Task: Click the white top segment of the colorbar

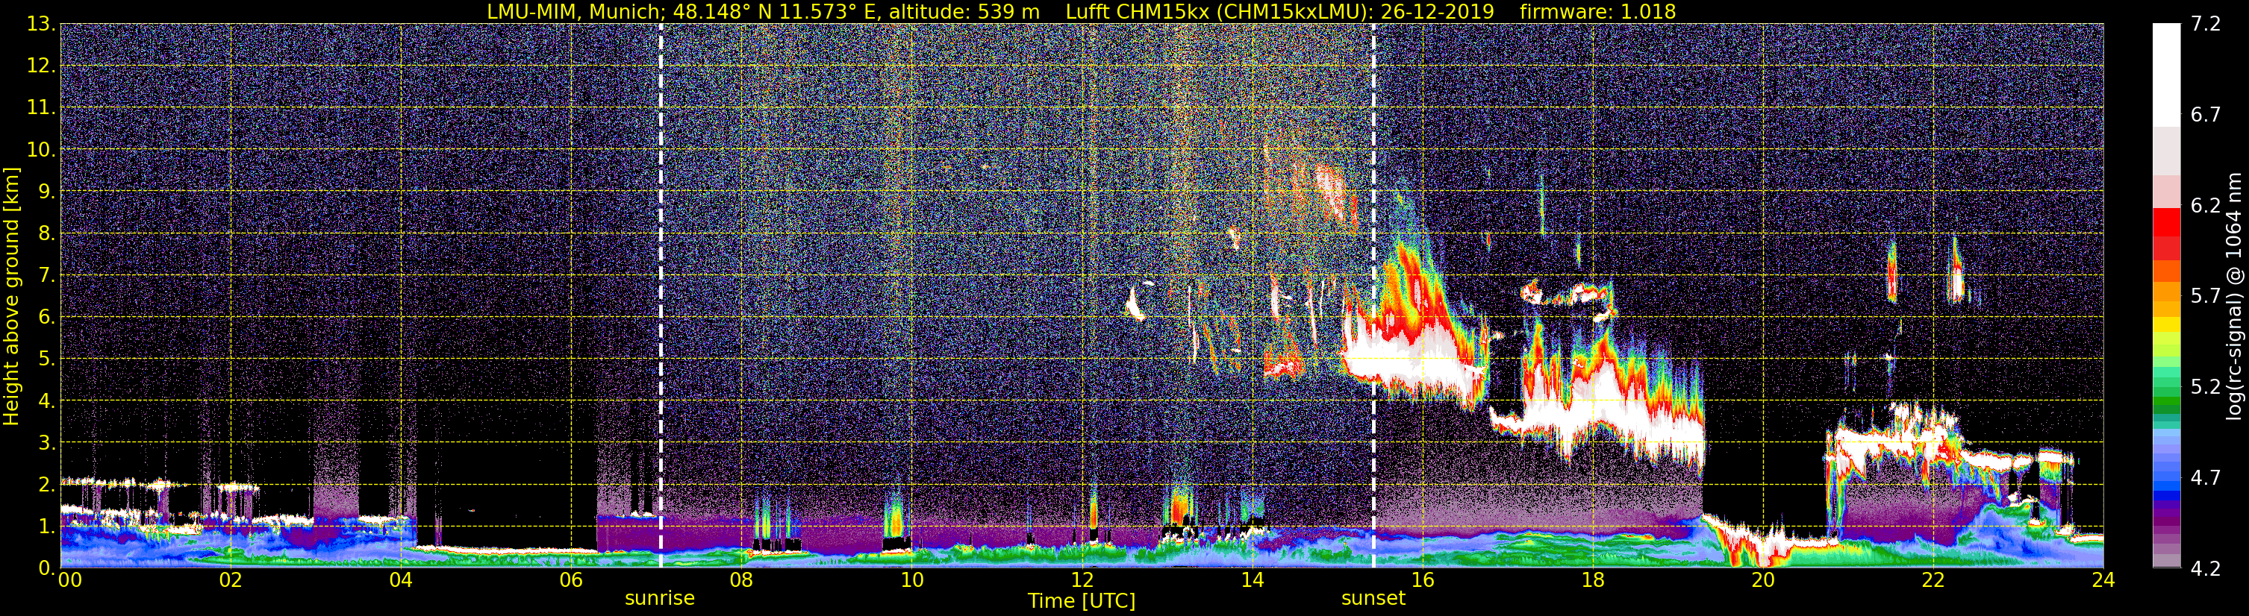Action: pyautogui.click(x=2166, y=75)
